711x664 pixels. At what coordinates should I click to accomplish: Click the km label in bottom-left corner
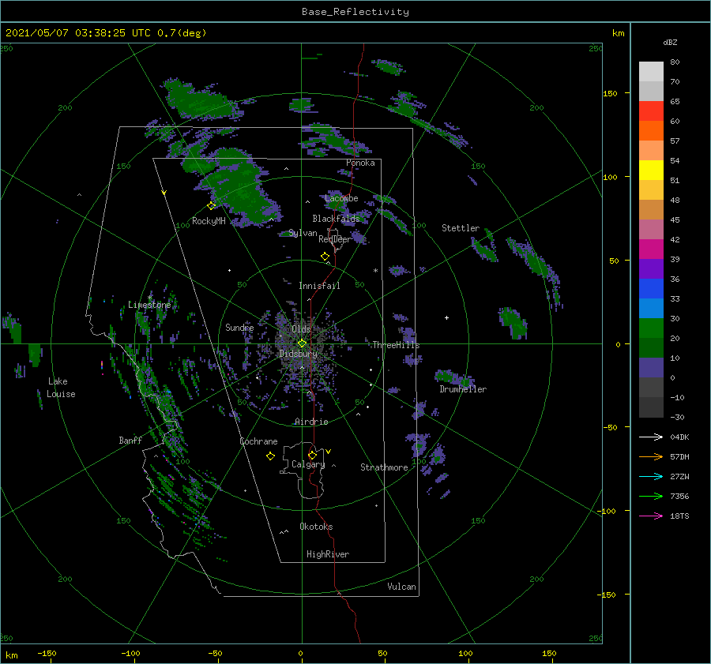pyautogui.click(x=12, y=655)
